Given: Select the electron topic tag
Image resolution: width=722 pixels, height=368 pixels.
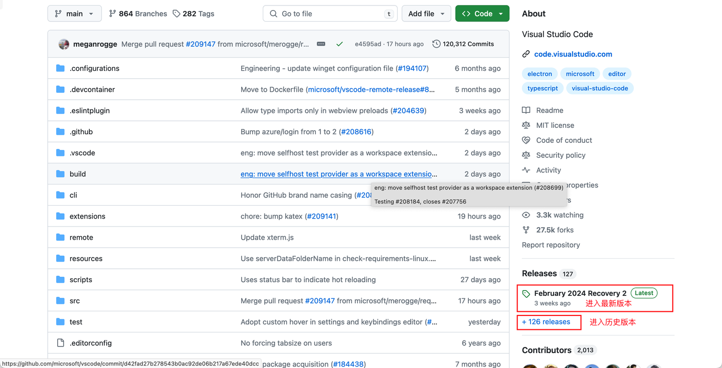Looking at the screenshot, I should [539, 74].
